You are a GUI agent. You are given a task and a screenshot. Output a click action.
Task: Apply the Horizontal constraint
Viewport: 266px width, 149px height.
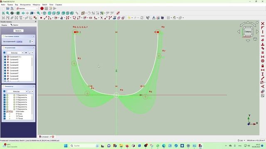coord(263,36)
